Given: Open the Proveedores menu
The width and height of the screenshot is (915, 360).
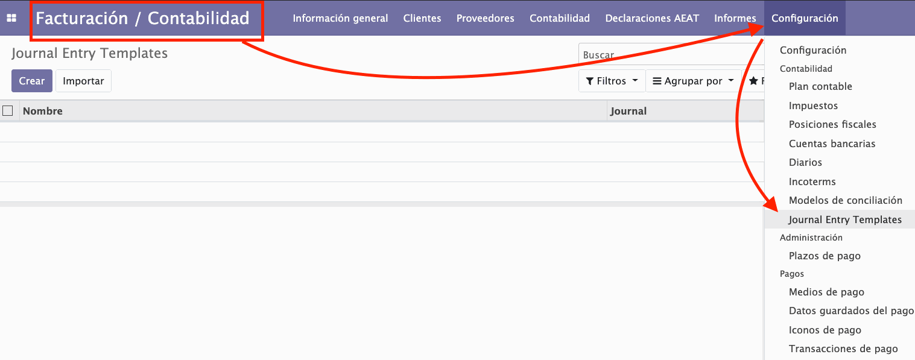Looking at the screenshot, I should [486, 18].
